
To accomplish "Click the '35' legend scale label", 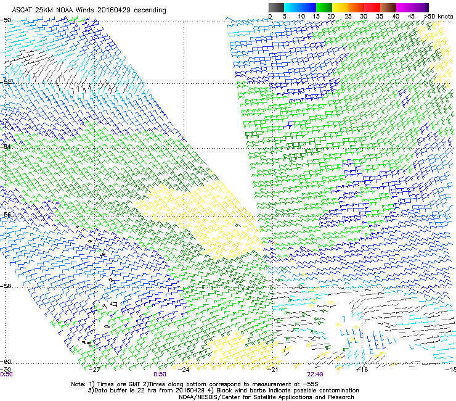I will pos(380,16).
